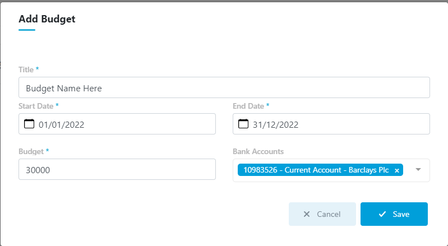The height and width of the screenshot is (246, 448).
Task: Select the End Date label
Action: pyautogui.click(x=248, y=106)
